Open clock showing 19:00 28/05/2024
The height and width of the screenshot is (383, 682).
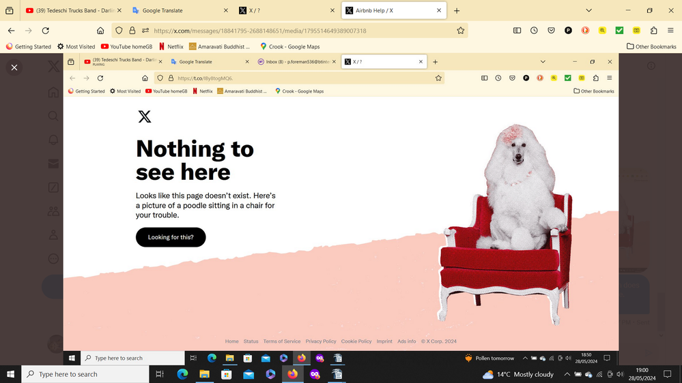[642, 374]
